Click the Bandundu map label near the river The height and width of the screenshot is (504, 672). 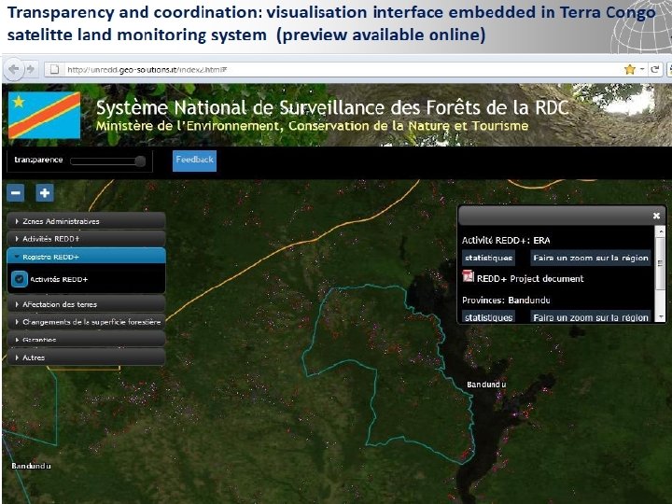coord(486,385)
